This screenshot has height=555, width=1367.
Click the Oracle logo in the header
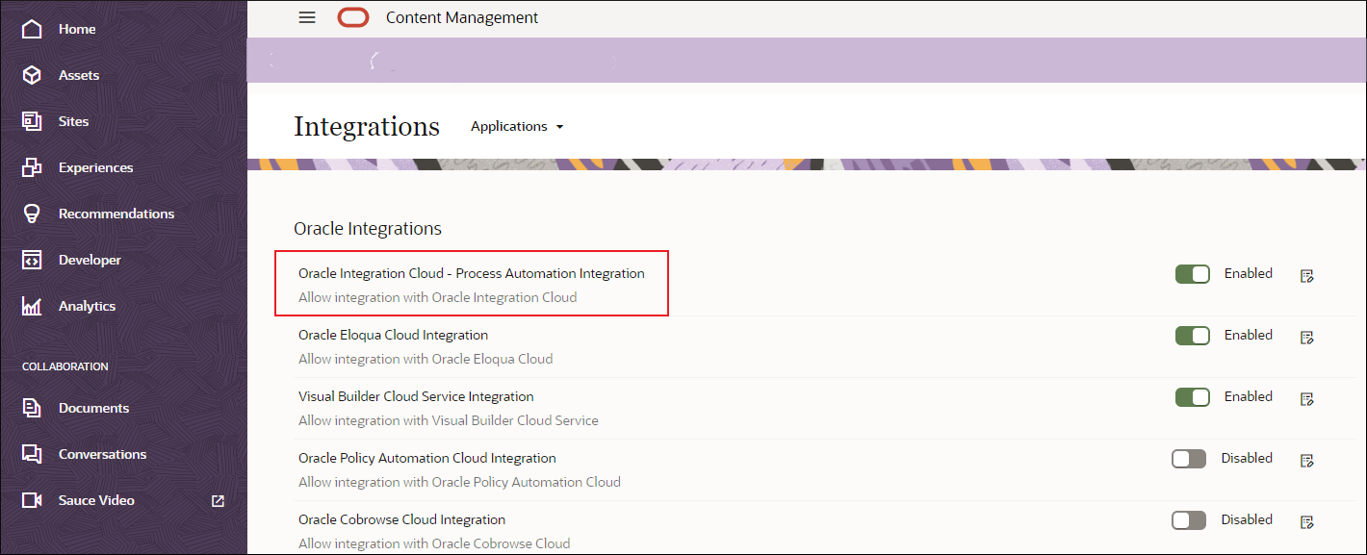point(352,16)
